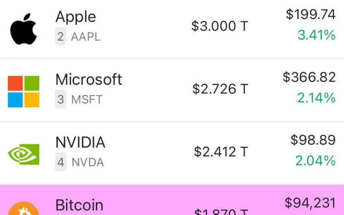Tap the Apple logo icon
The image size is (344, 215).
[24, 29]
